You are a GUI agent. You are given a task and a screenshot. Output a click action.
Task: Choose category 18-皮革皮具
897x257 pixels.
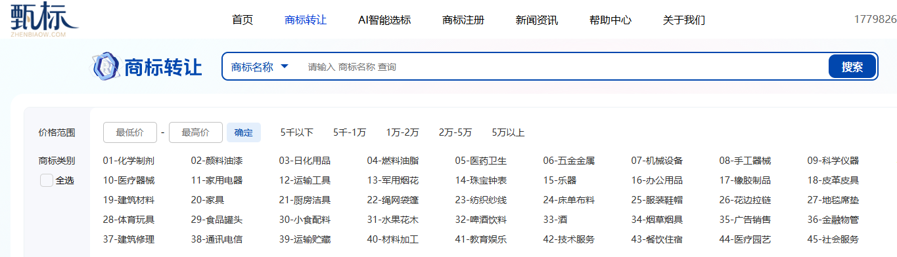[x=833, y=180]
